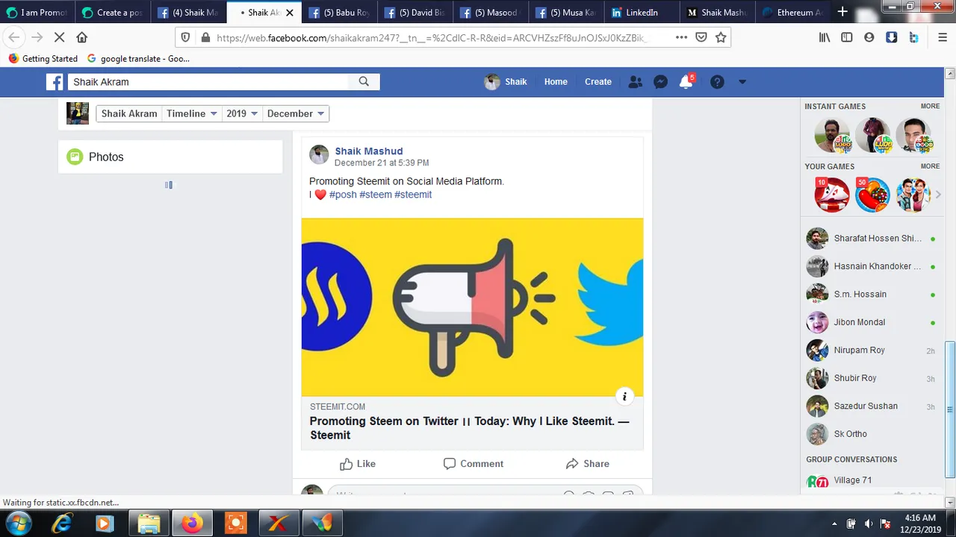This screenshot has width=956, height=537.
Task: Open the Quick Help question icon
Action: (x=717, y=82)
